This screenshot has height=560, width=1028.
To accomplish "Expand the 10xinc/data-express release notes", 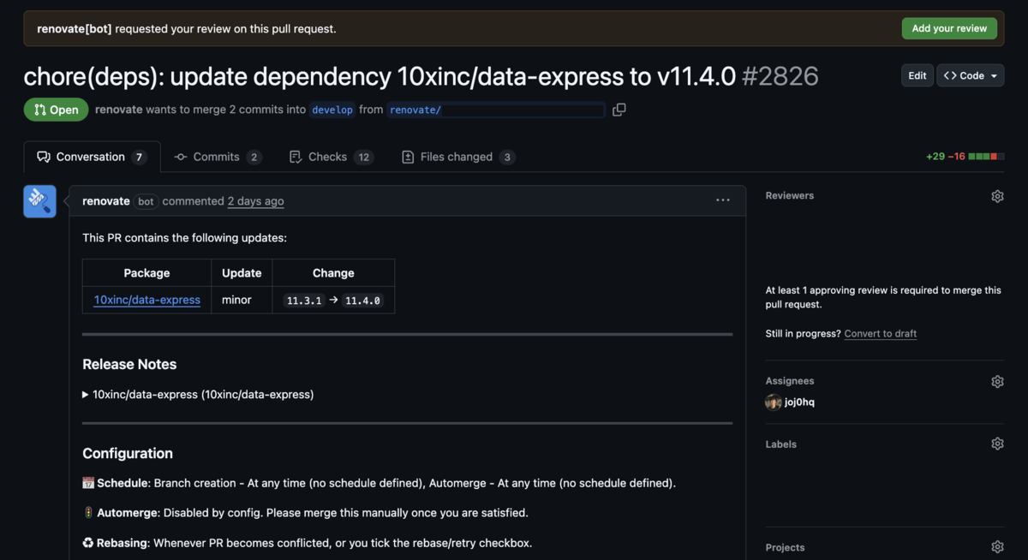I will pyautogui.click(x=198, y=395).
